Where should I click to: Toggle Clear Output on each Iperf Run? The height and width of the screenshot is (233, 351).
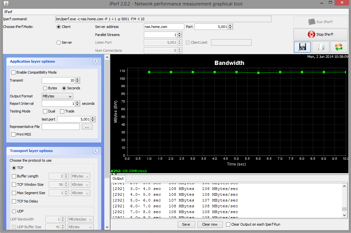(228, 225)
